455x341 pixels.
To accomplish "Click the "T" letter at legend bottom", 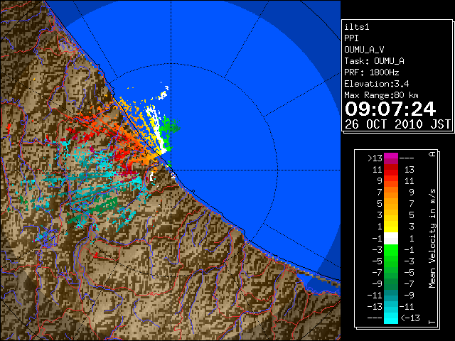I will 432,322.
